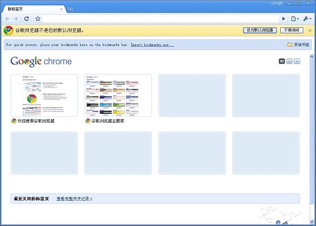Image resolution: width=316 pixels, height=226 pixels.
Task: Click 欢迎使用谷歌浏览器 title link
Action: [36, 121]
